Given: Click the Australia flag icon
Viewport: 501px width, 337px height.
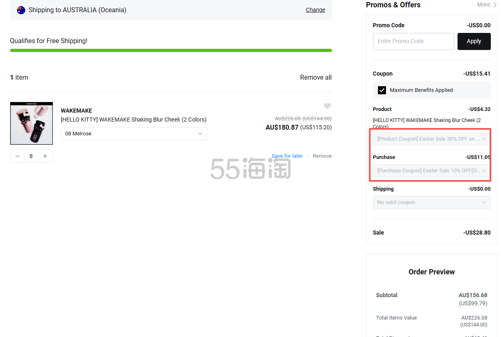Looking at the screenshot, I should click(21, 10).
